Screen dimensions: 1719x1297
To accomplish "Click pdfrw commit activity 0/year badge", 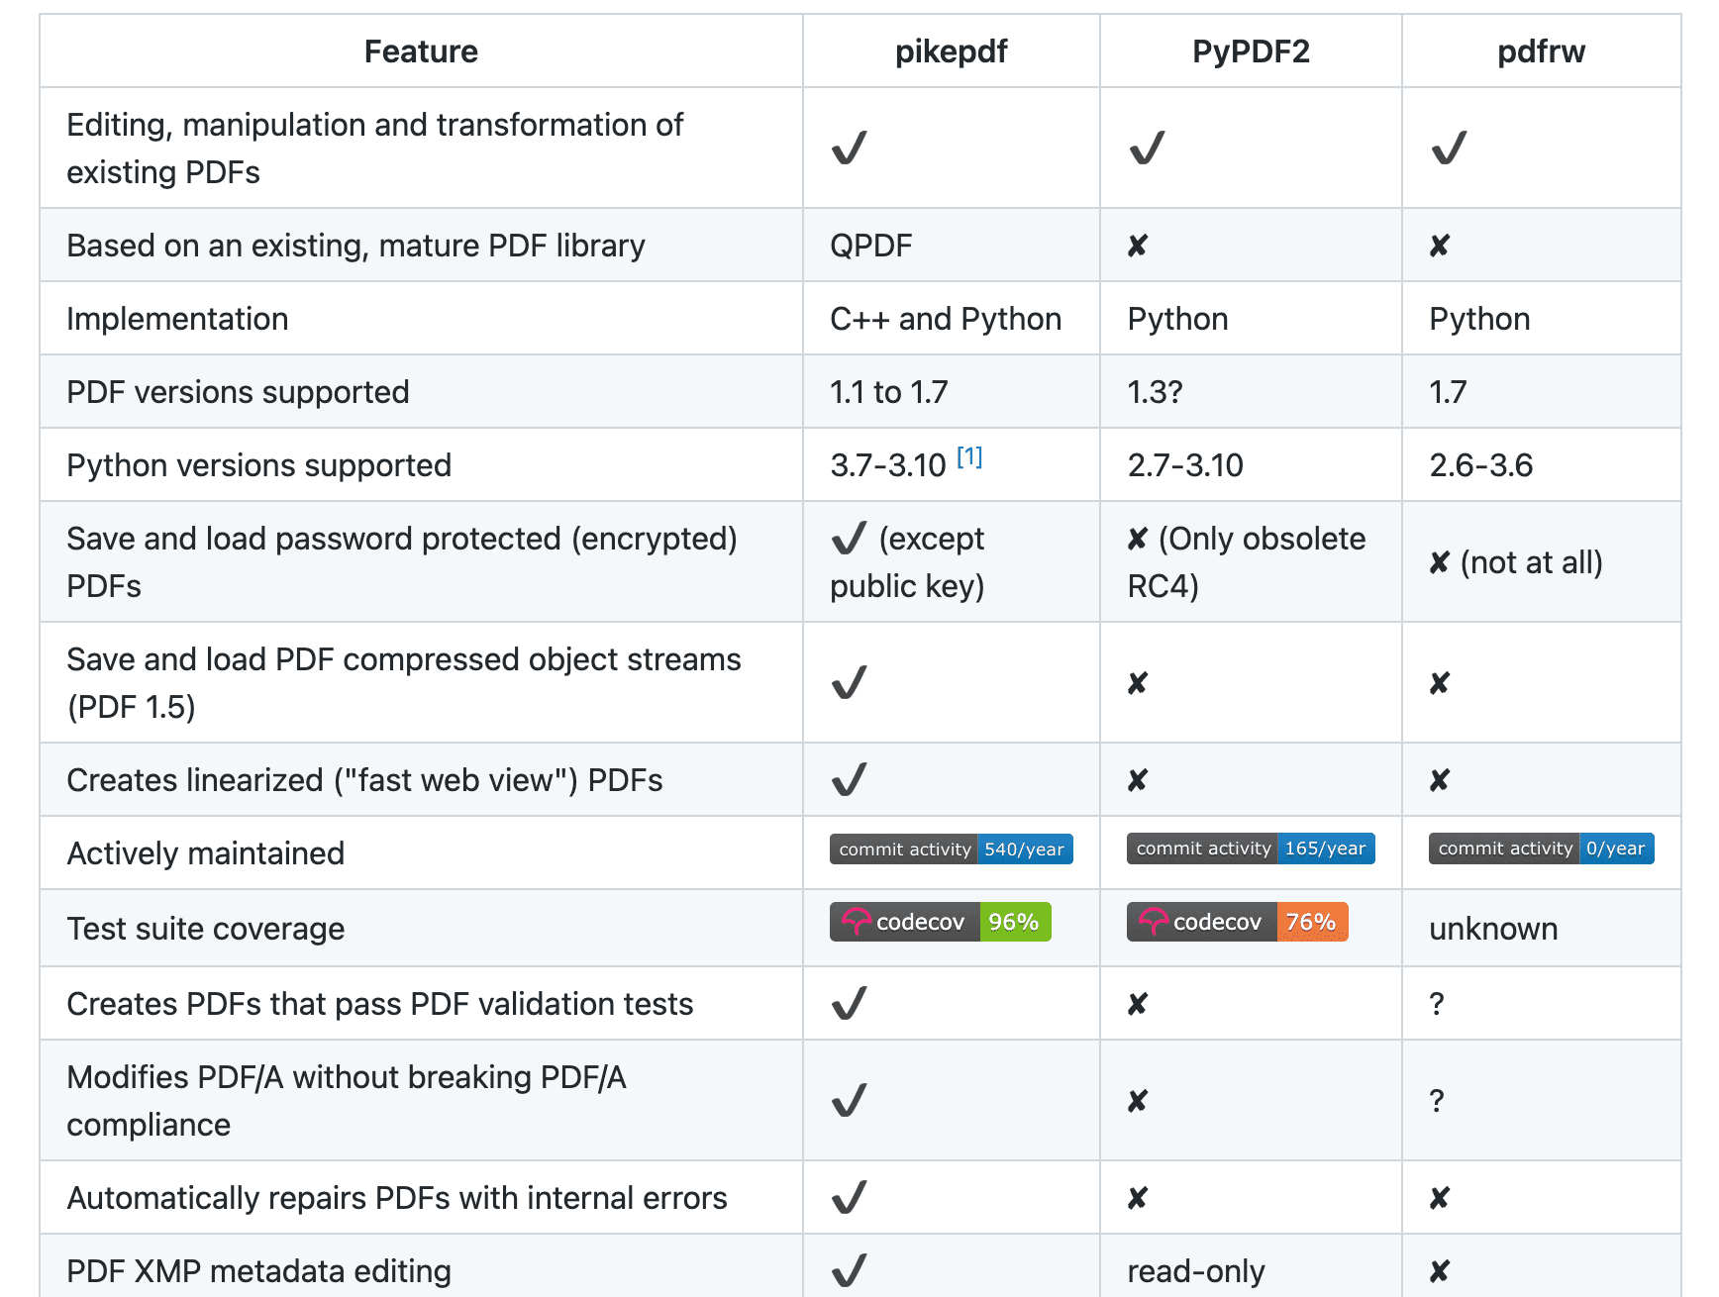I will [x=1542, y=848].
